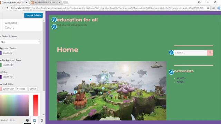221x124 pixels.
Task: Close the Customize: education tab
Action: (26, 2)
